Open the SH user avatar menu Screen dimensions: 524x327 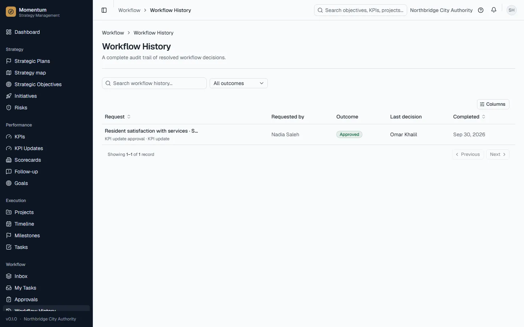512,10
